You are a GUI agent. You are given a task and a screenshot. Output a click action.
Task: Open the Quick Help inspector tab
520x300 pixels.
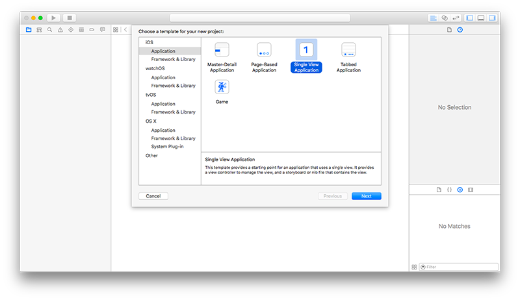pyautogui.click(x=460, y=30)
